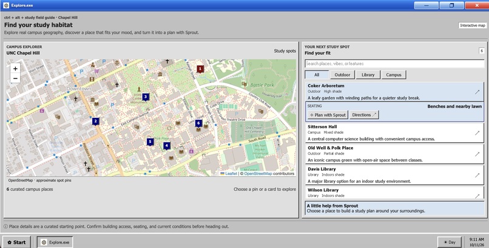This screenshot has height=248, width=489.
Task: Open the OpenStreetMap attribution link
Action: pos(258,174)
